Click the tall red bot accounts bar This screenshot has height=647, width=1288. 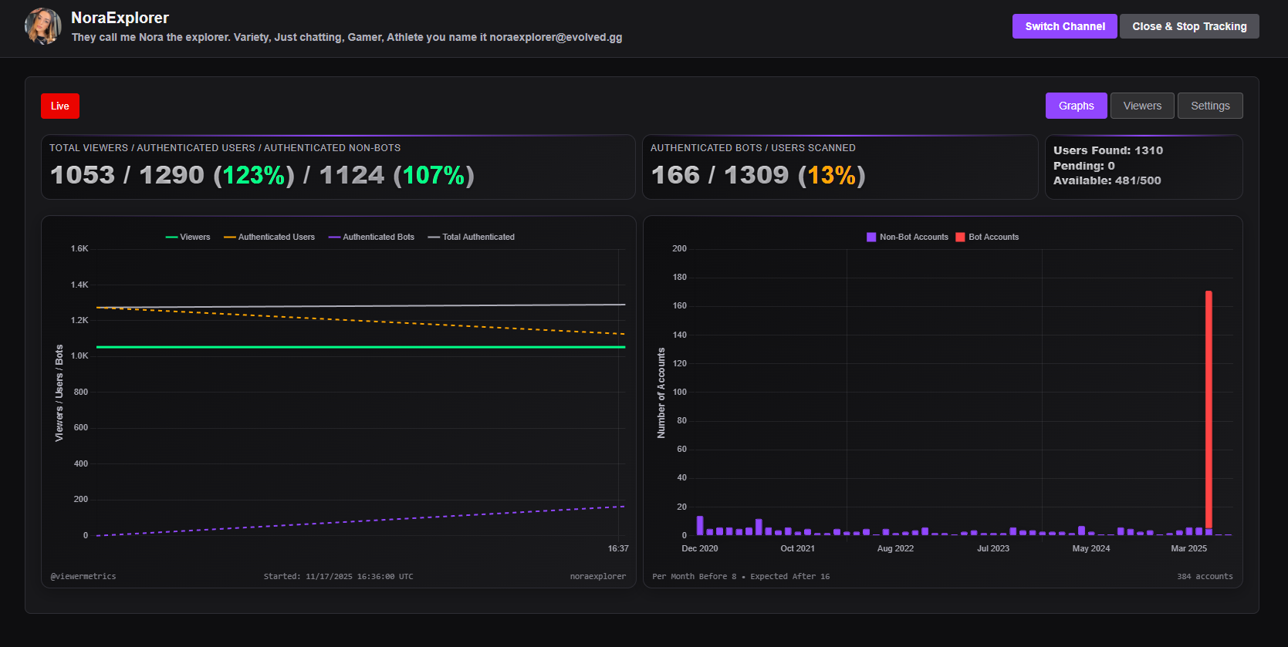point(1209,409)
